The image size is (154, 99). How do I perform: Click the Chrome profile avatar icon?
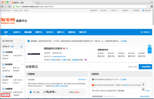[152, 2]
